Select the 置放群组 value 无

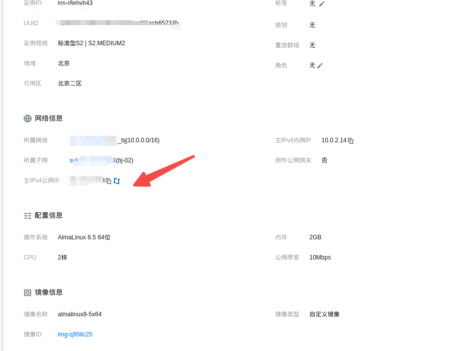coord(312,45)
